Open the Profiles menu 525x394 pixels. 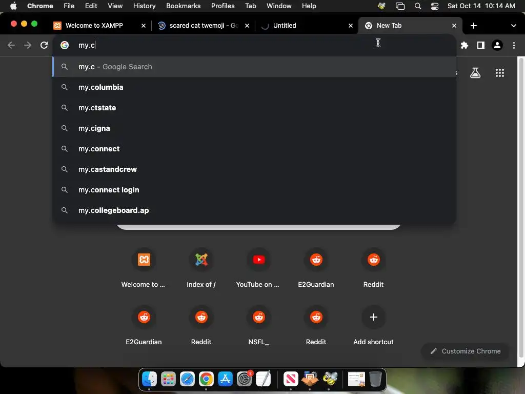point(223,6)
